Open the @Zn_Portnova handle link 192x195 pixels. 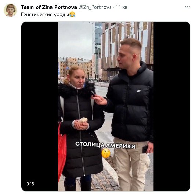[x=95, y=7]
